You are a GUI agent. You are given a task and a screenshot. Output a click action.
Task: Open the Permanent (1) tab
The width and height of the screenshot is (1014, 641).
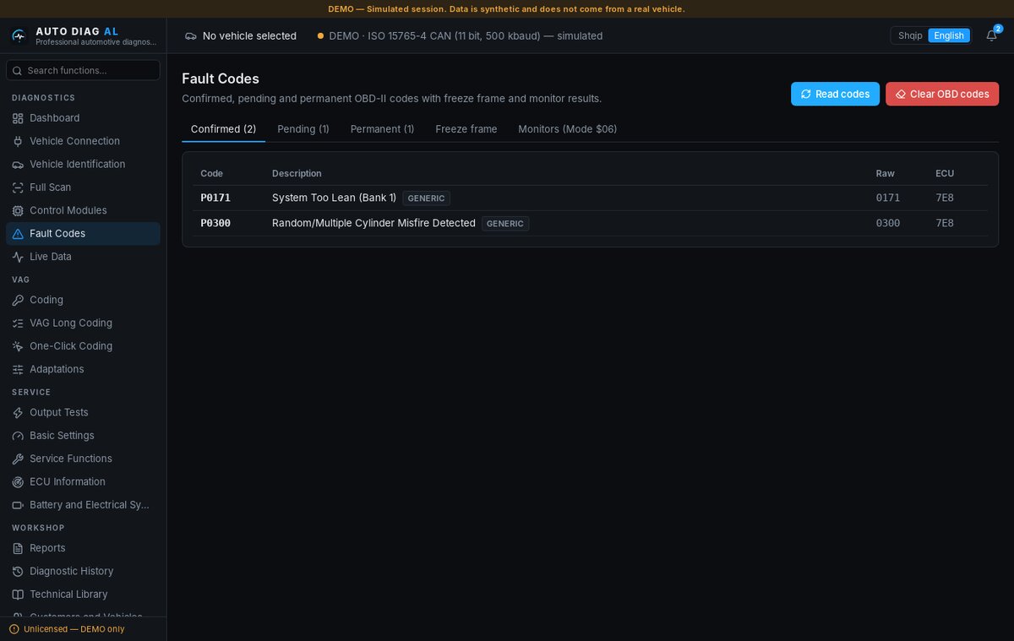(382, 129)
